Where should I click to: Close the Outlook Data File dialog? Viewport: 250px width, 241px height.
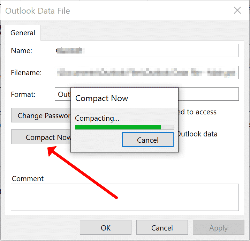point(237,10)
